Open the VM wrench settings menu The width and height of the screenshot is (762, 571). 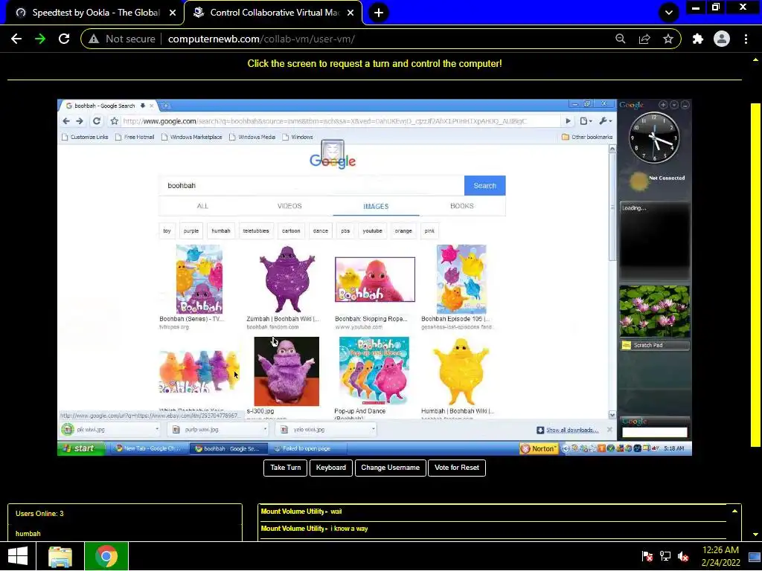[605, 121]
